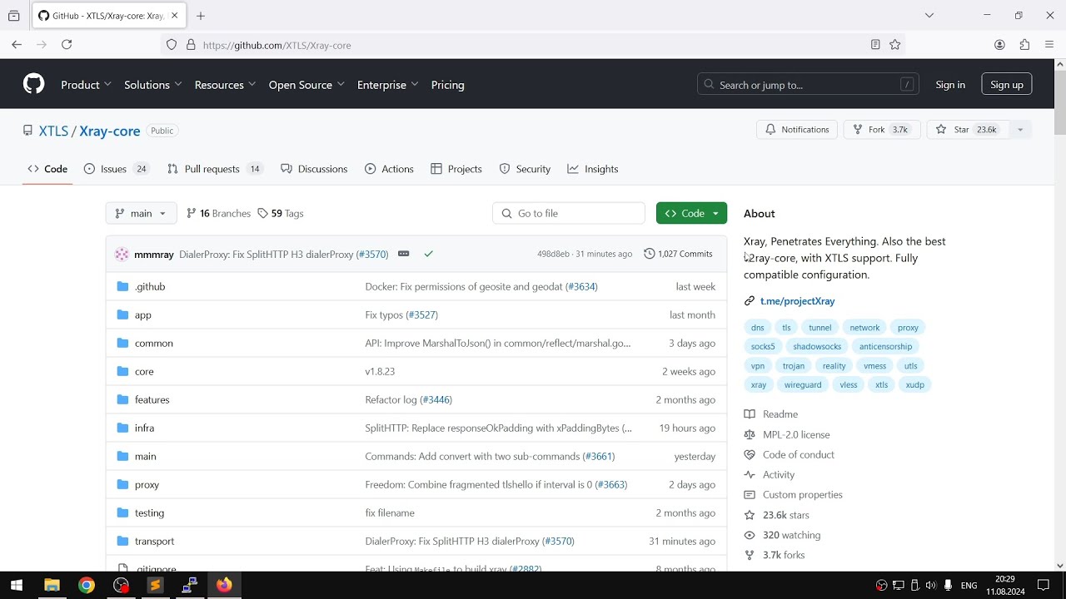1066x599 pixels.
Task: Open the Firefox tab list icon
Action: pyautogui.click(x=14, y=16)
